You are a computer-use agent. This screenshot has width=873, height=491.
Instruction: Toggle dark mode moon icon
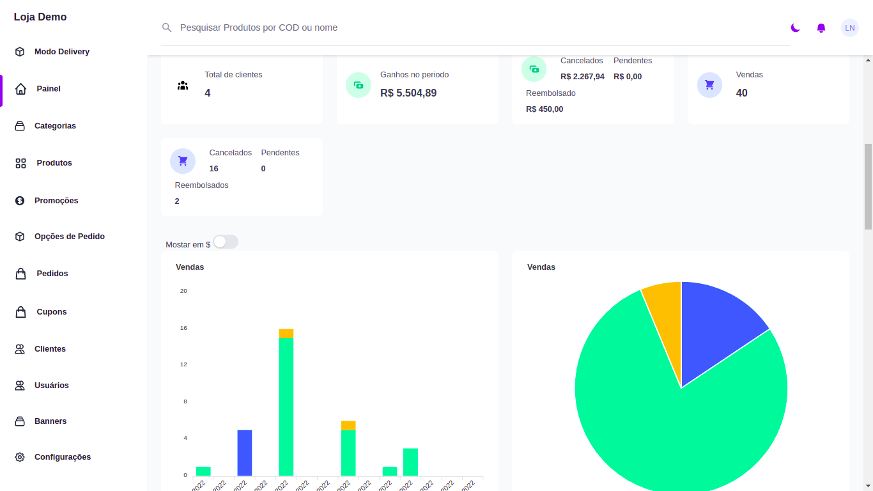pos(795,27)
